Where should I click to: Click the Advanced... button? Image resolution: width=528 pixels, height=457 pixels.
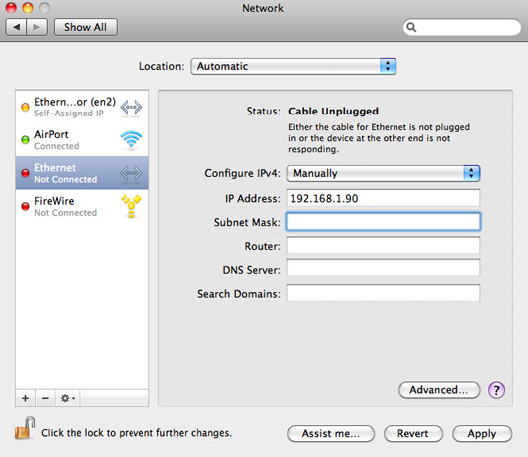[439, 390]
